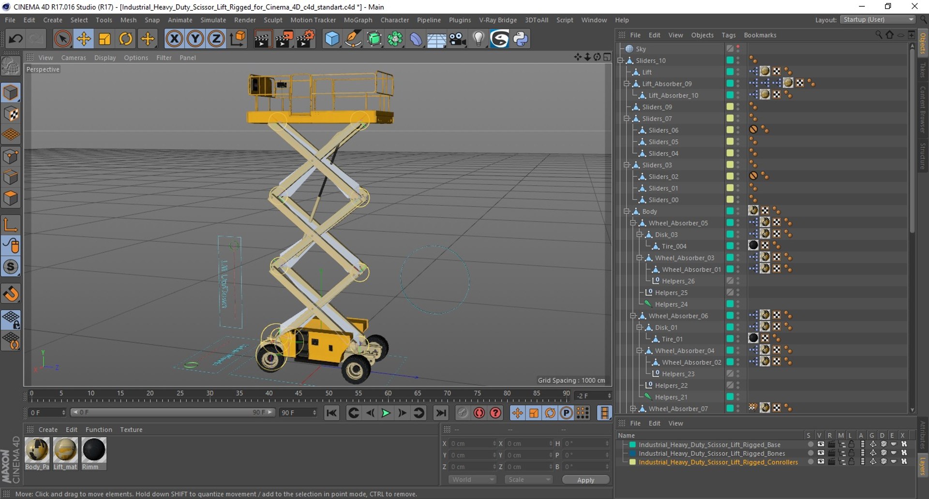Select the Scale tool in top toolbar

click(105, 39)
